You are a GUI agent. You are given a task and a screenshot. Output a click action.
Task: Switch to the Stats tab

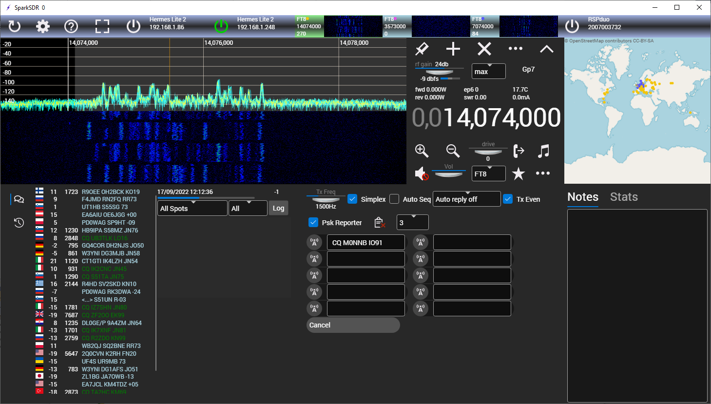(624, 197)
